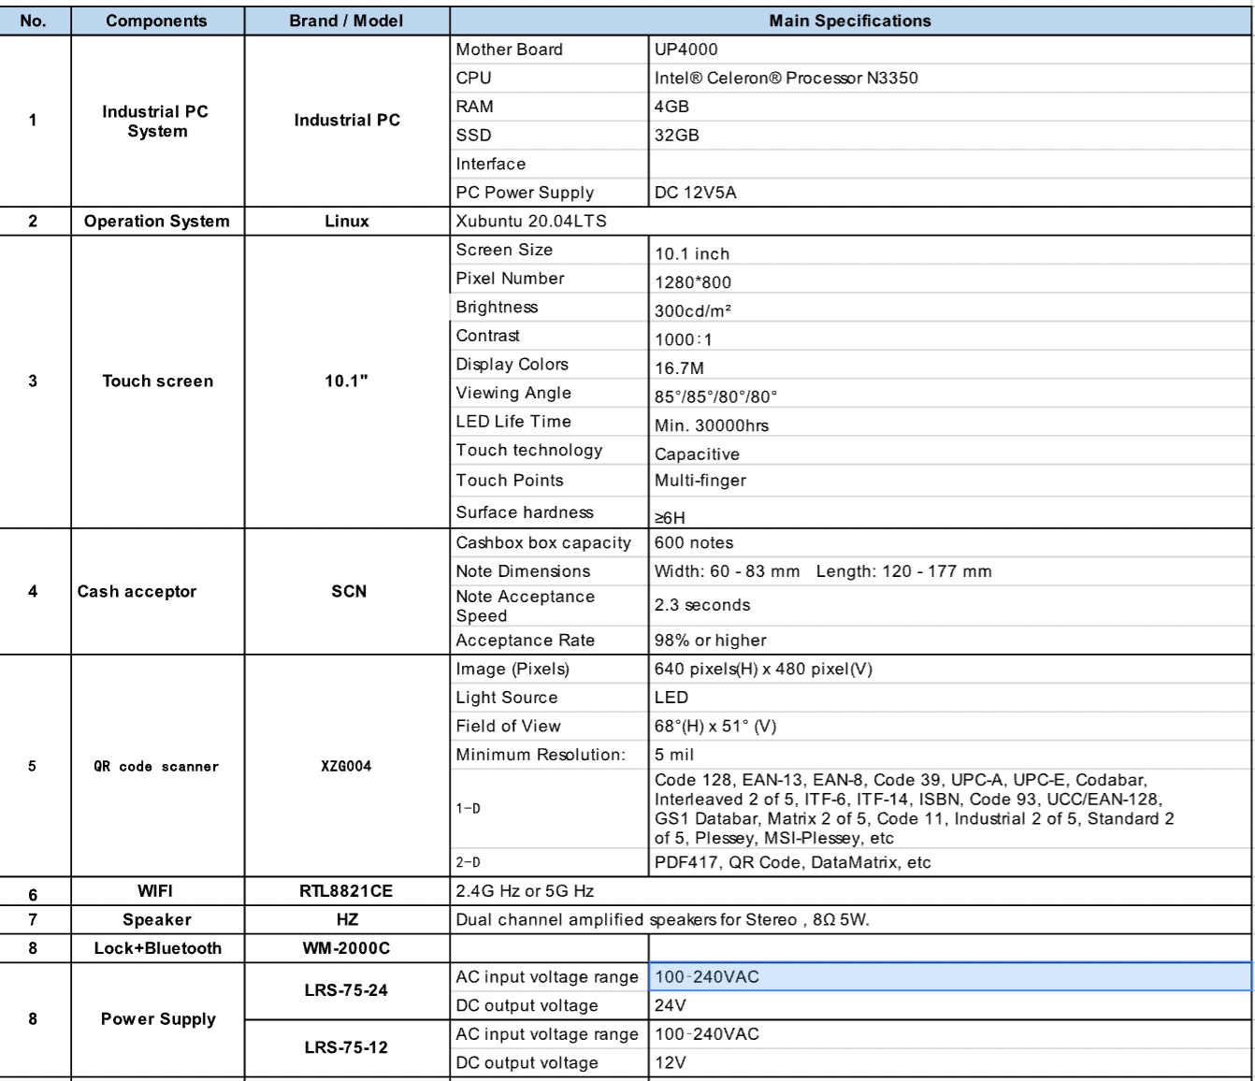Select the '1280*800' pixel number cell
Image resolution: width=1255 pixels, height=1081 pixels.
tap(950, 280)
